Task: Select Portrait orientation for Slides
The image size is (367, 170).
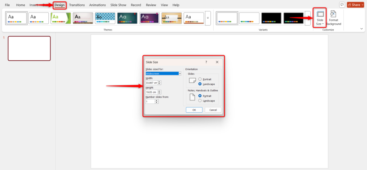Action: click(x=205, y=79)
